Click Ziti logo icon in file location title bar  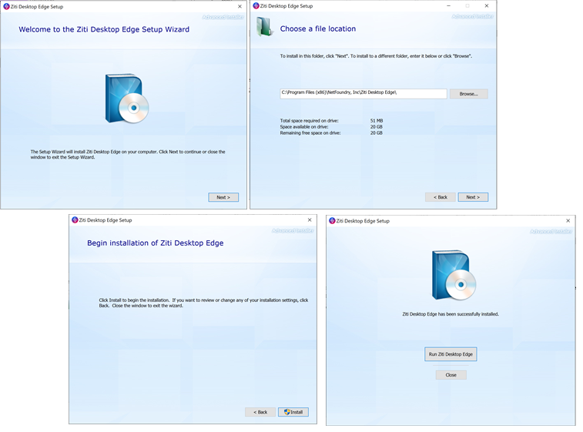(x=256, y=5)
